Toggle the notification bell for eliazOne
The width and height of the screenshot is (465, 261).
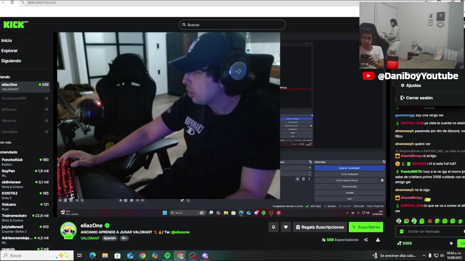point(274,227)
